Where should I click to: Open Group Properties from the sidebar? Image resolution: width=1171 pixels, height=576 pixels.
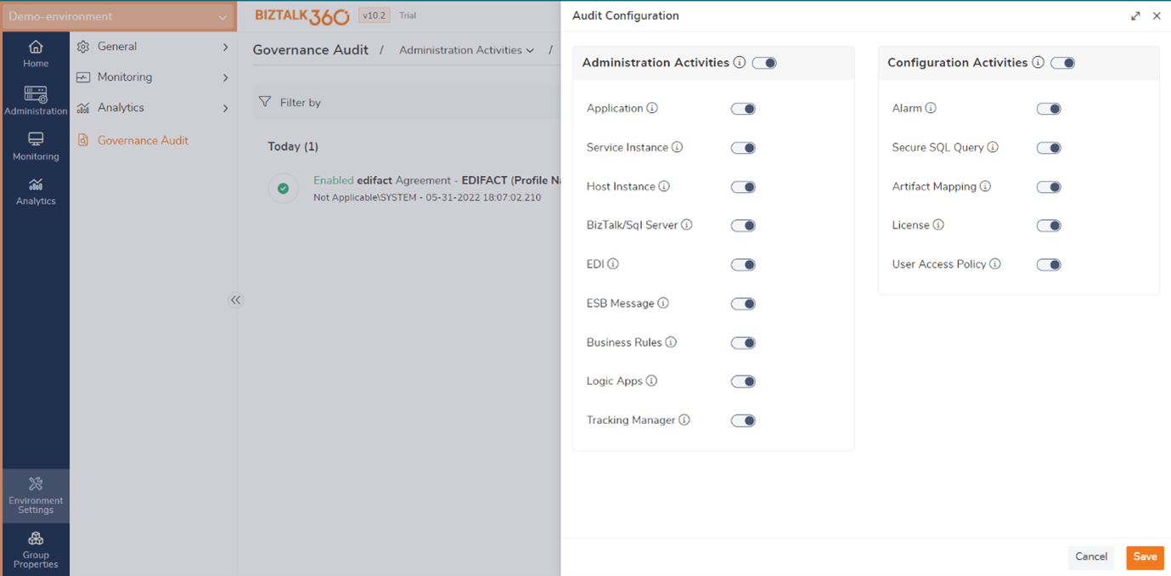[35, 548]
